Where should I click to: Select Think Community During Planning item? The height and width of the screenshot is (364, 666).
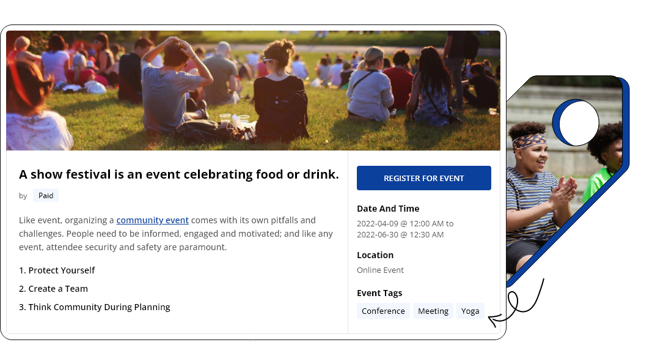[94, 307]
